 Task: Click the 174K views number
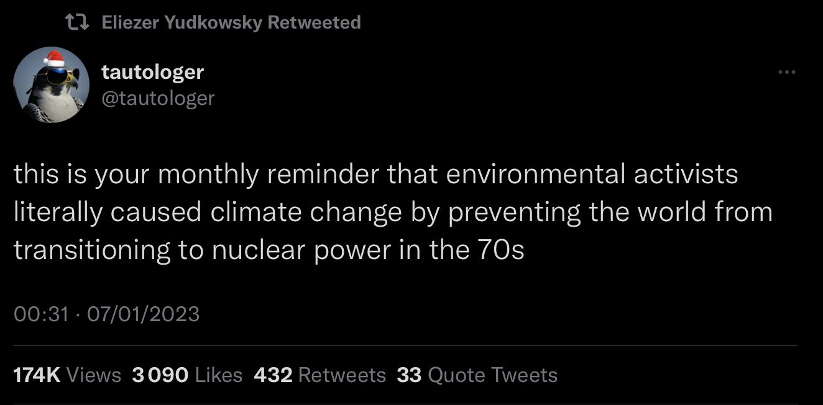(x=37, y=375)
